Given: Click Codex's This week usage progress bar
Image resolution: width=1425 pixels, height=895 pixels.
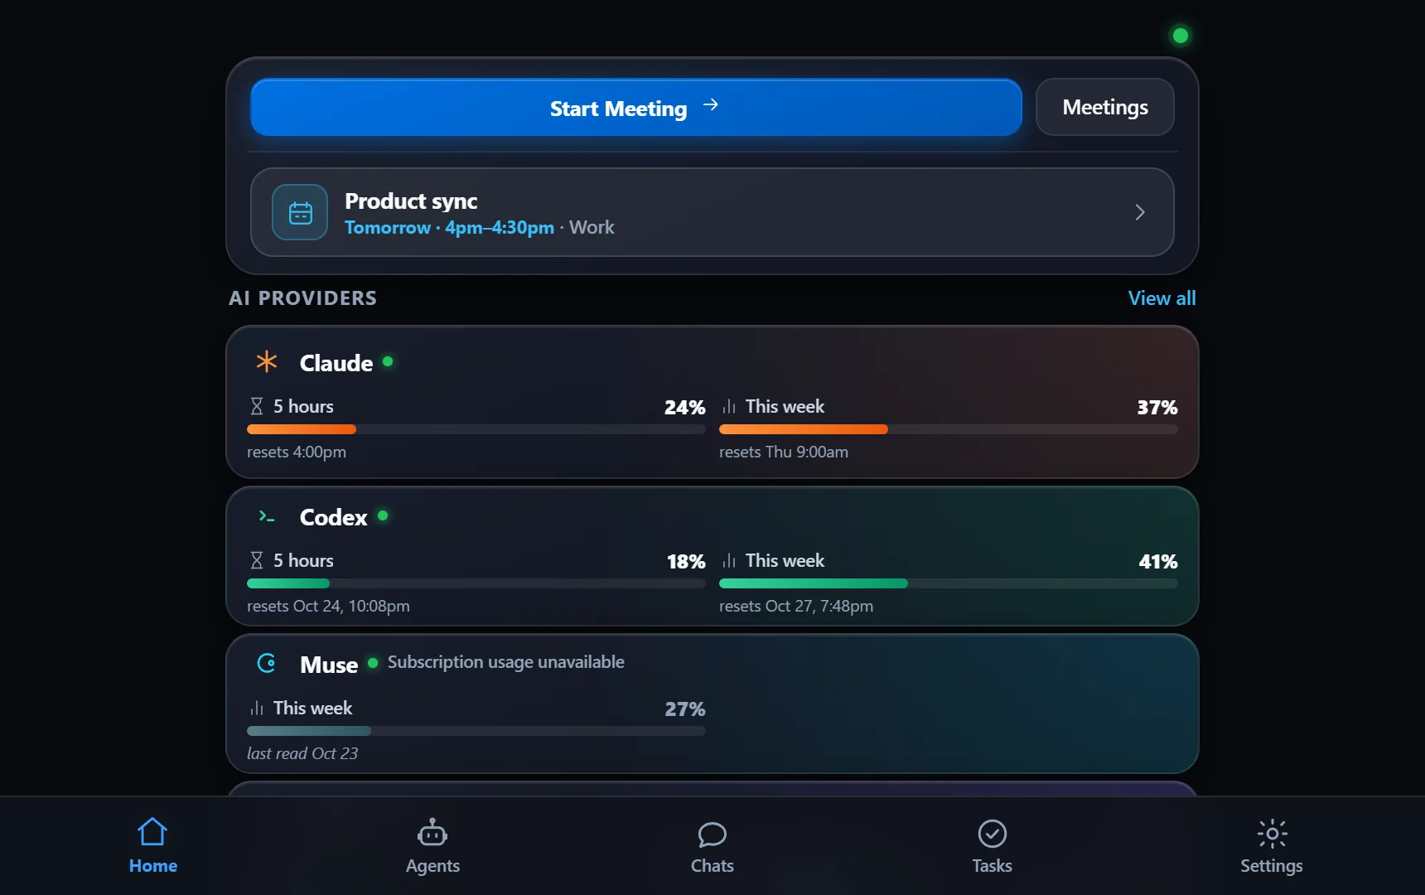Looking at the screenshot, I should (949, 583).
